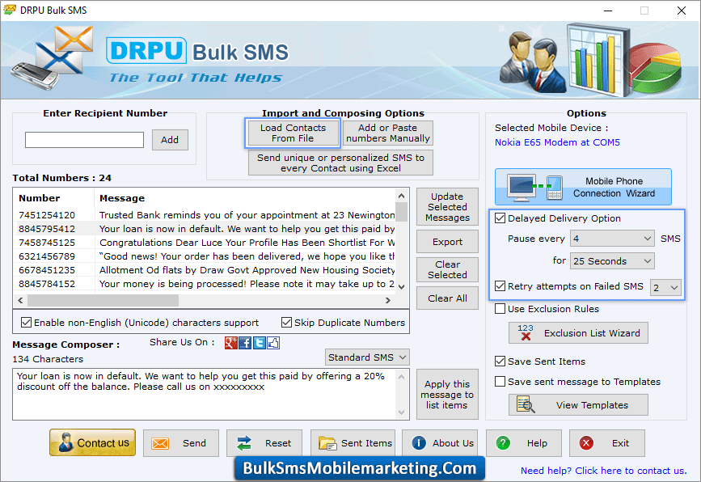Image resolution: width=701 pixels, height=482 pixels.
Task: Click the BulkSmsMobilemarketing.Com banner
Action: (360, 468)
